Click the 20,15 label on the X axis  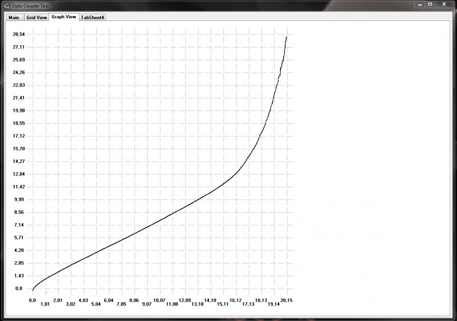287,300
